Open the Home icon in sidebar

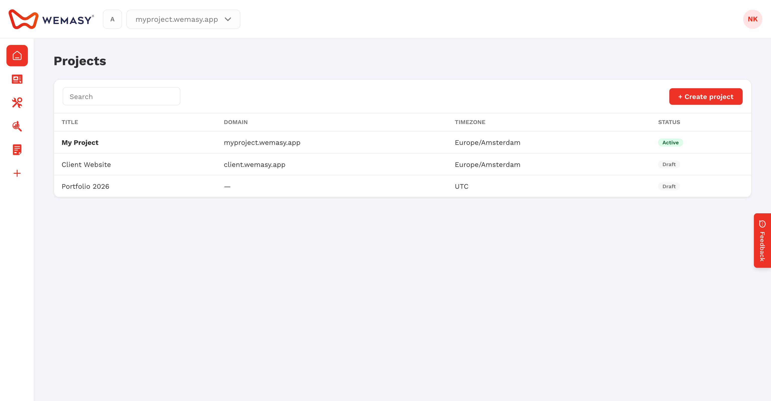pos(17,56)
